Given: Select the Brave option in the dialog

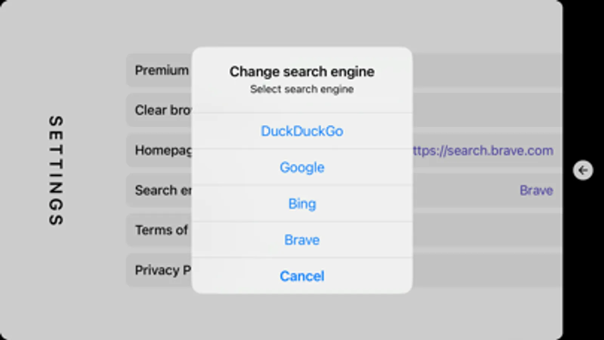Looking at the screenshot, I should tap(302, 240).
